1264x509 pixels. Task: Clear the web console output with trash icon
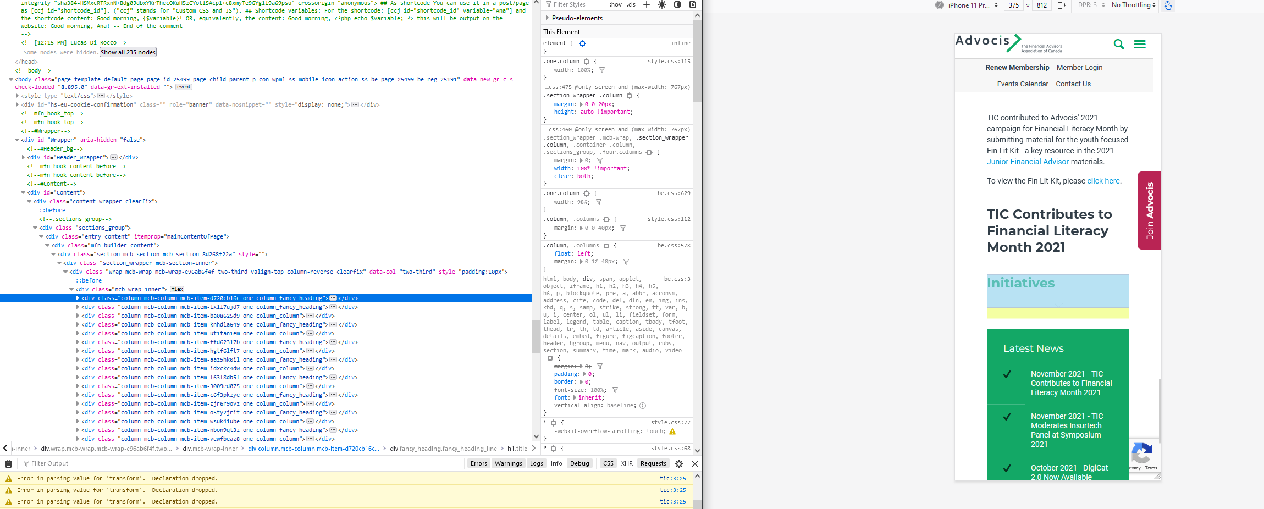point(9,464)
